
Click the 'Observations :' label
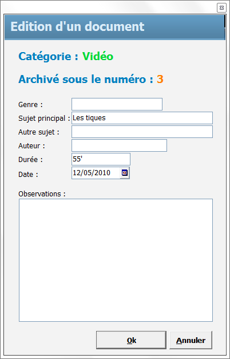coord(42,194)
